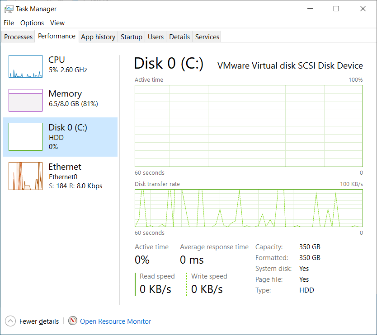Open the Options menu
This screenshot has height=335, width=377.
pos(32,23)
